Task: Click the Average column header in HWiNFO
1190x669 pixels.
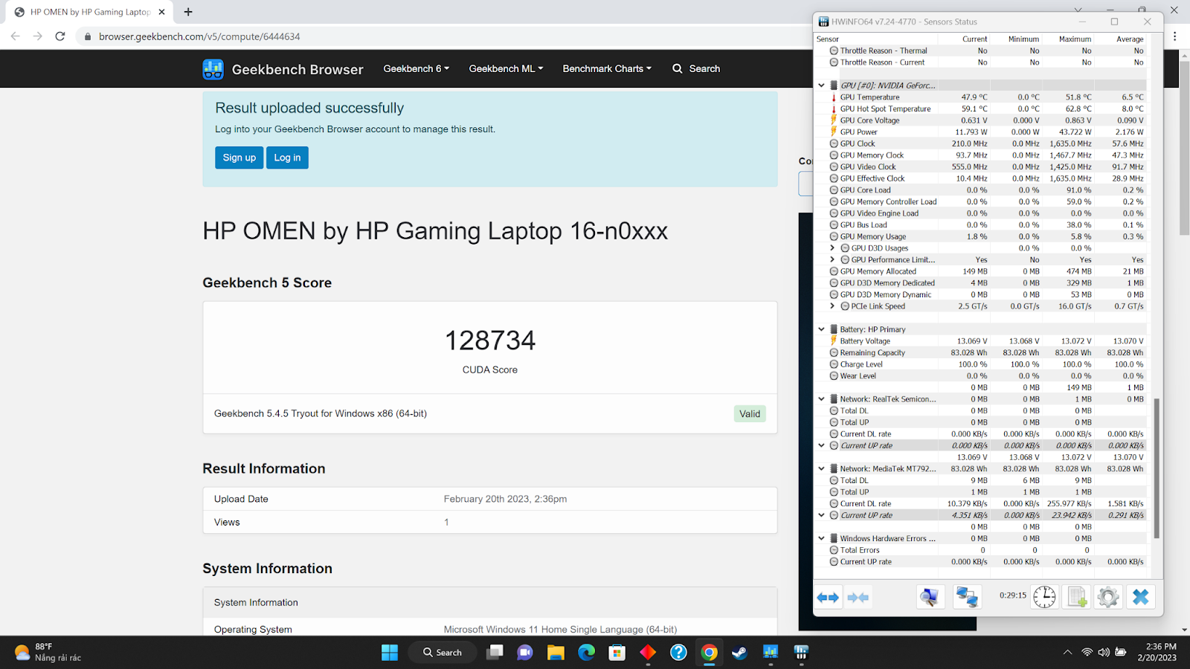Action: 1130,39
